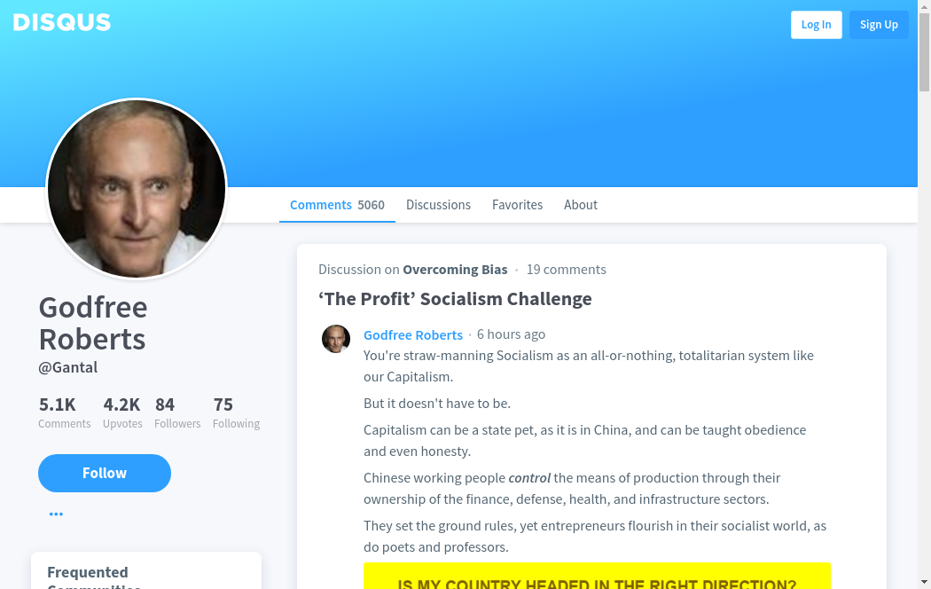Click the Sign Up button

point(879,25)
